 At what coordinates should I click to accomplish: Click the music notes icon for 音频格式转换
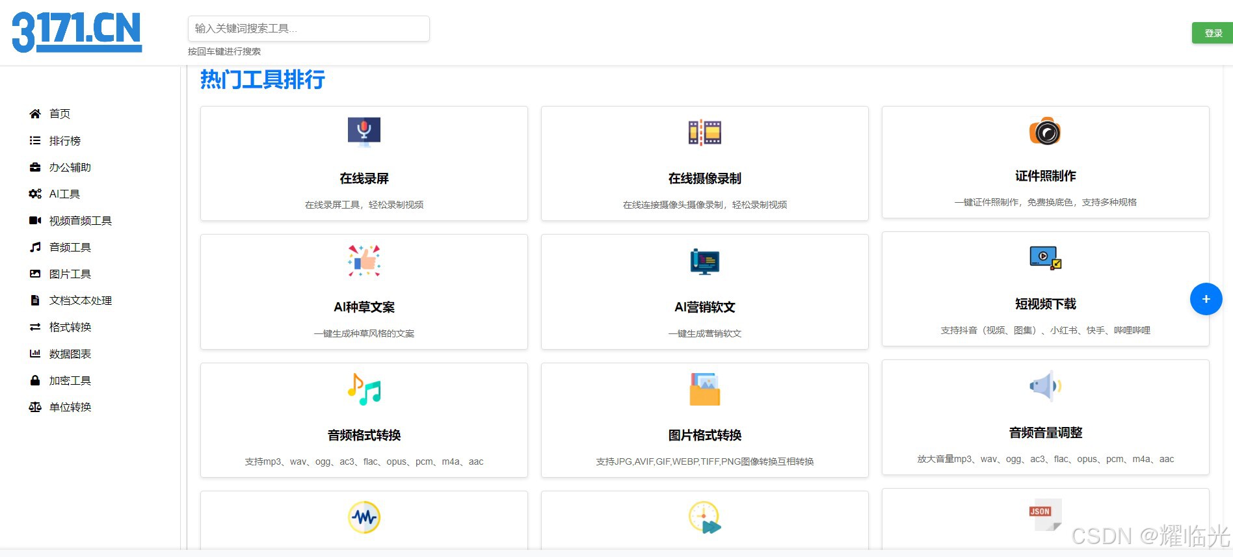(364, 389)
